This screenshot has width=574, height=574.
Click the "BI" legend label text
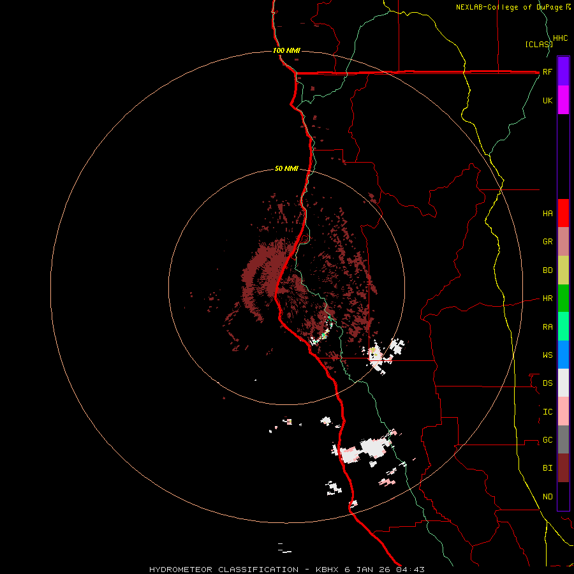[547, 468]
